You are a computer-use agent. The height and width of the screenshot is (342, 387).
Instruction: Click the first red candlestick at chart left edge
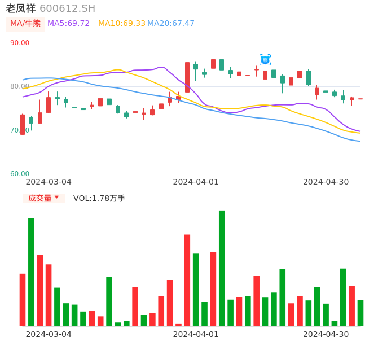coord(23,124)
